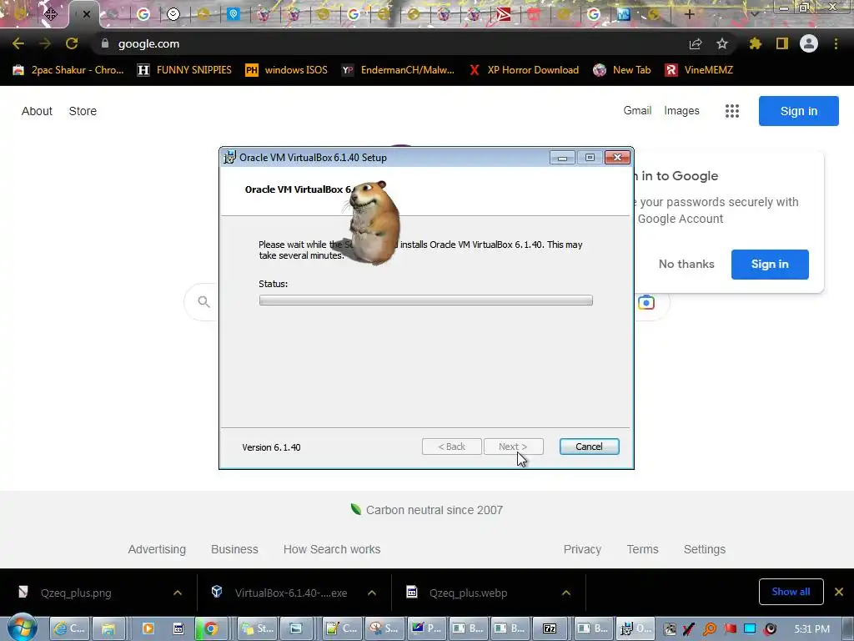Viewport: 854px width, 641px height.
Task: Open the VirtualBox-6.1.40 exe download item
Action: point(283,593)
